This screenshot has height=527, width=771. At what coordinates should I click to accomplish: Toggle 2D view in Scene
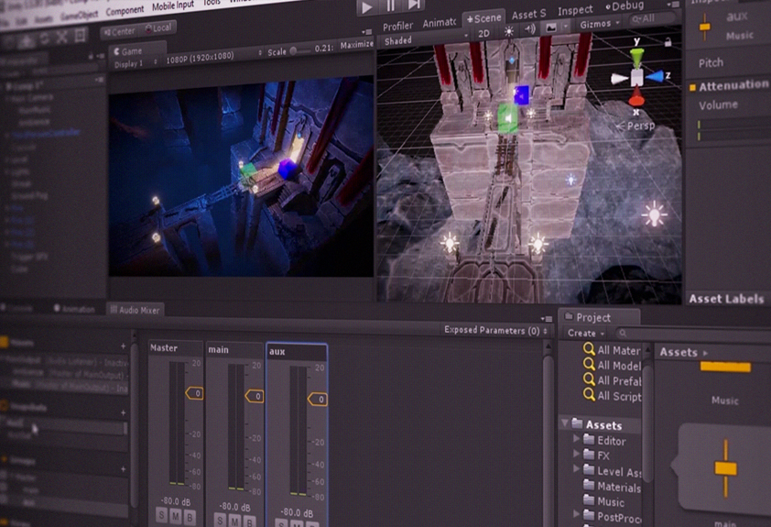tap(483, 34)
